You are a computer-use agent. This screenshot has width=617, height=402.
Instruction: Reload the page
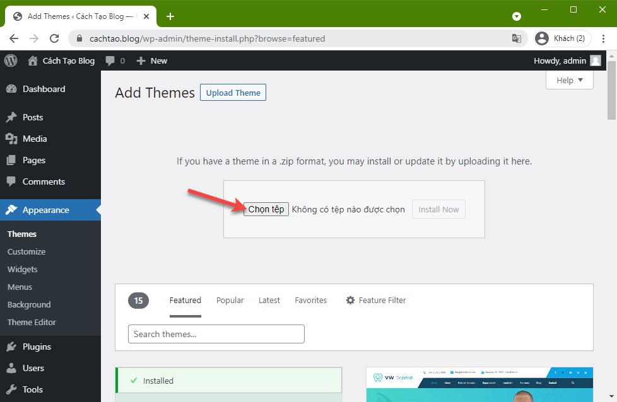pyautogui.click(x=54, y=38)
